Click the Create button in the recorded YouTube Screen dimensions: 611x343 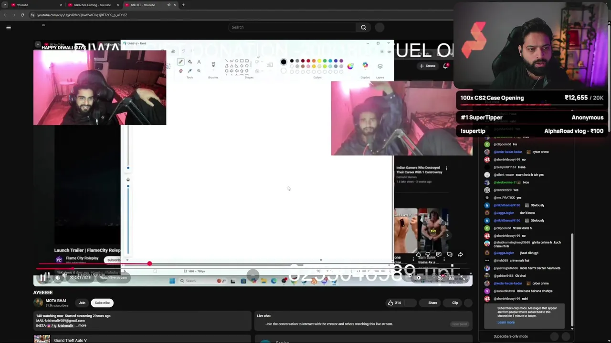coord(428,66)
